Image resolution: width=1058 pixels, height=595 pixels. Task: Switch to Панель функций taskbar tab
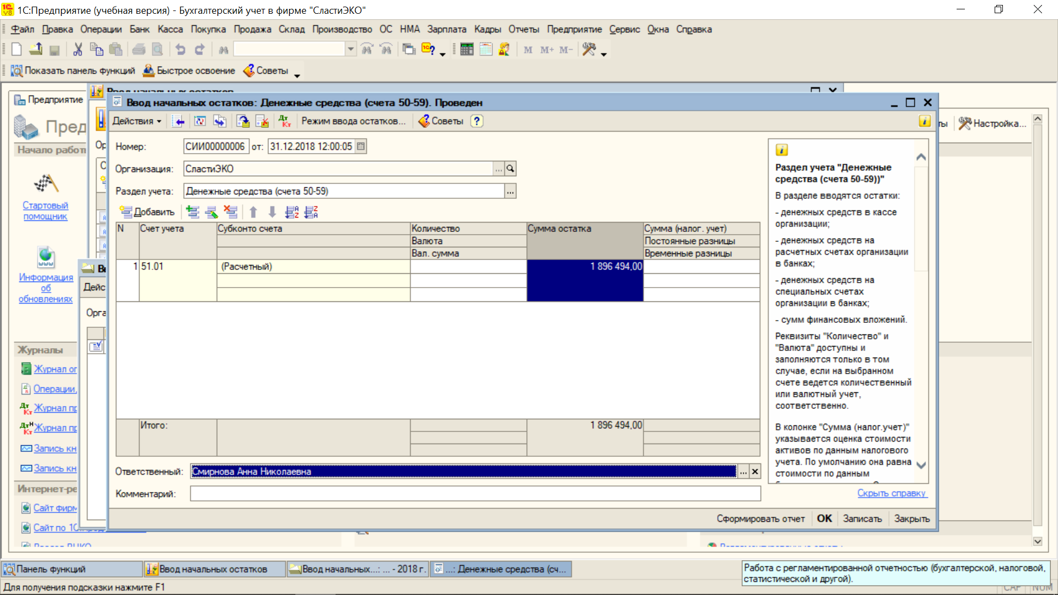click(x=72, y=569)
